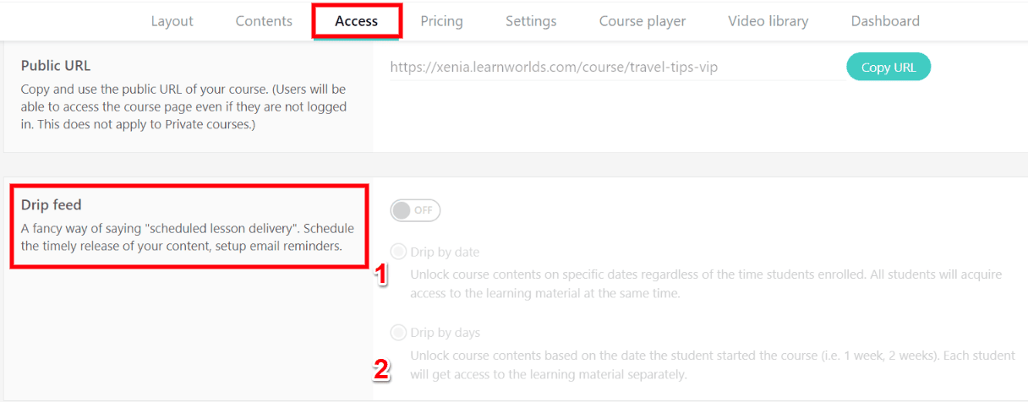Switch to the Contents tab
Image resolution: width=1028 pixels, height=402 pixels.
tap(264, 21)
